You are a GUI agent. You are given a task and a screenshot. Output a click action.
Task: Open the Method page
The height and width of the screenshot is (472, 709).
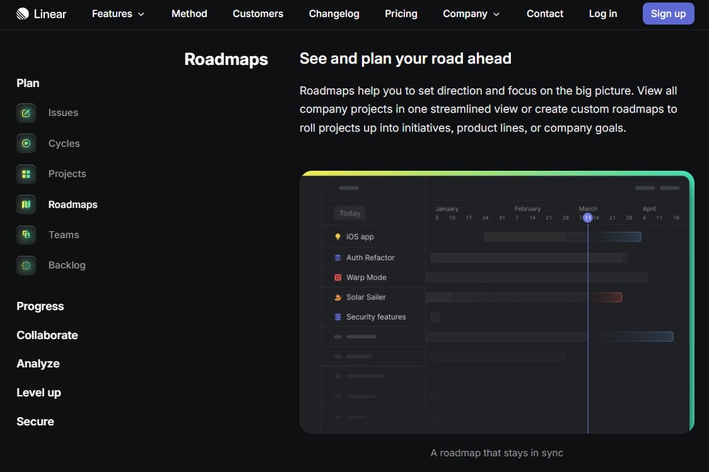pyautogui.click(x=189, y=14)
